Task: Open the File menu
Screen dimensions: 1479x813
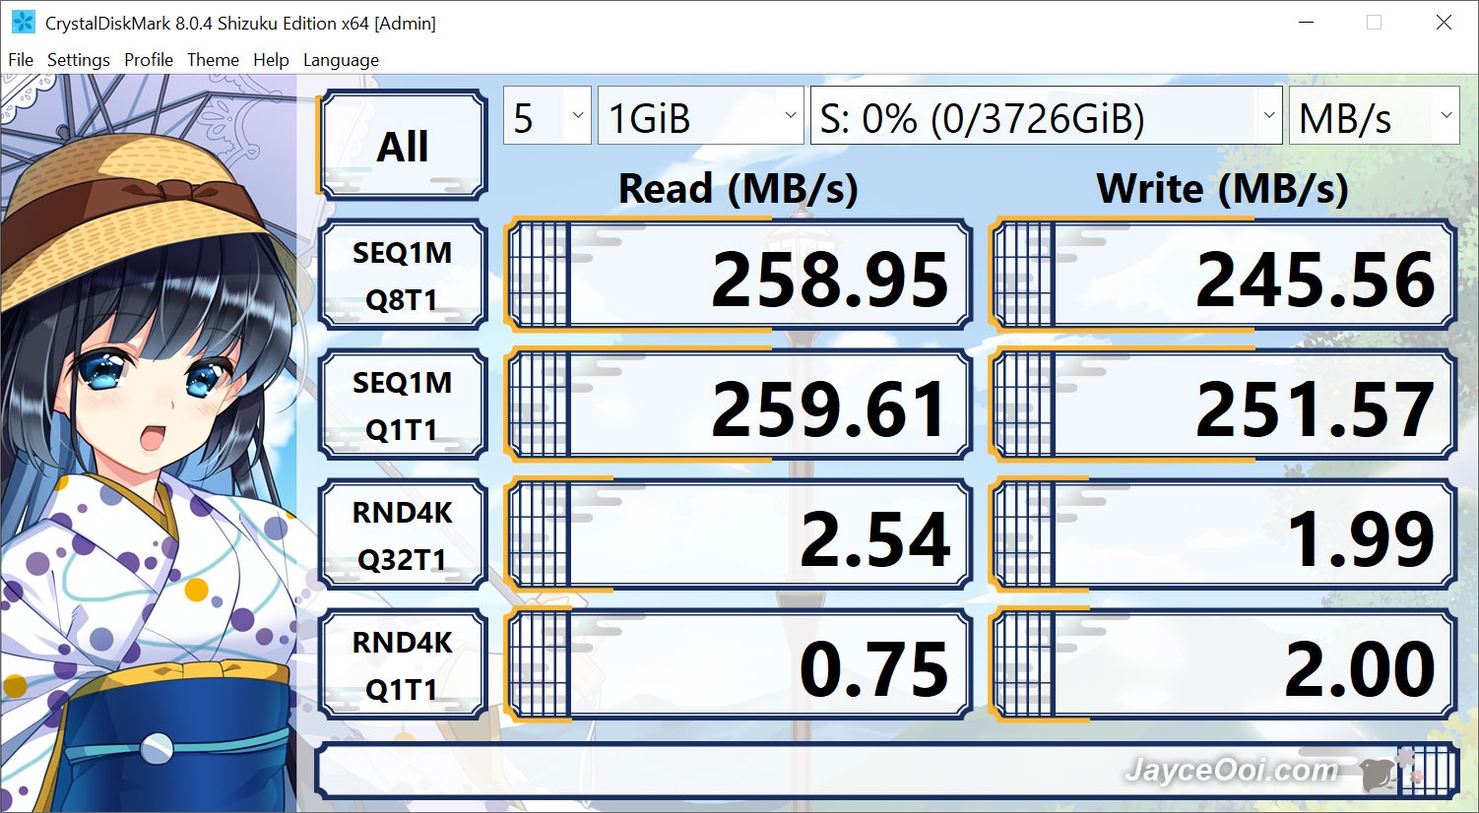Action: click(x=21, y=60)
